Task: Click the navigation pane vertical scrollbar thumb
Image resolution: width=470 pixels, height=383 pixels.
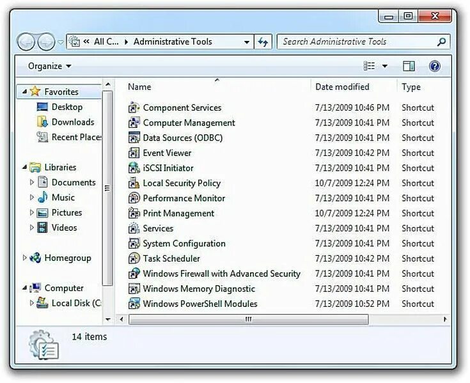Action: (x=107, y=188)
